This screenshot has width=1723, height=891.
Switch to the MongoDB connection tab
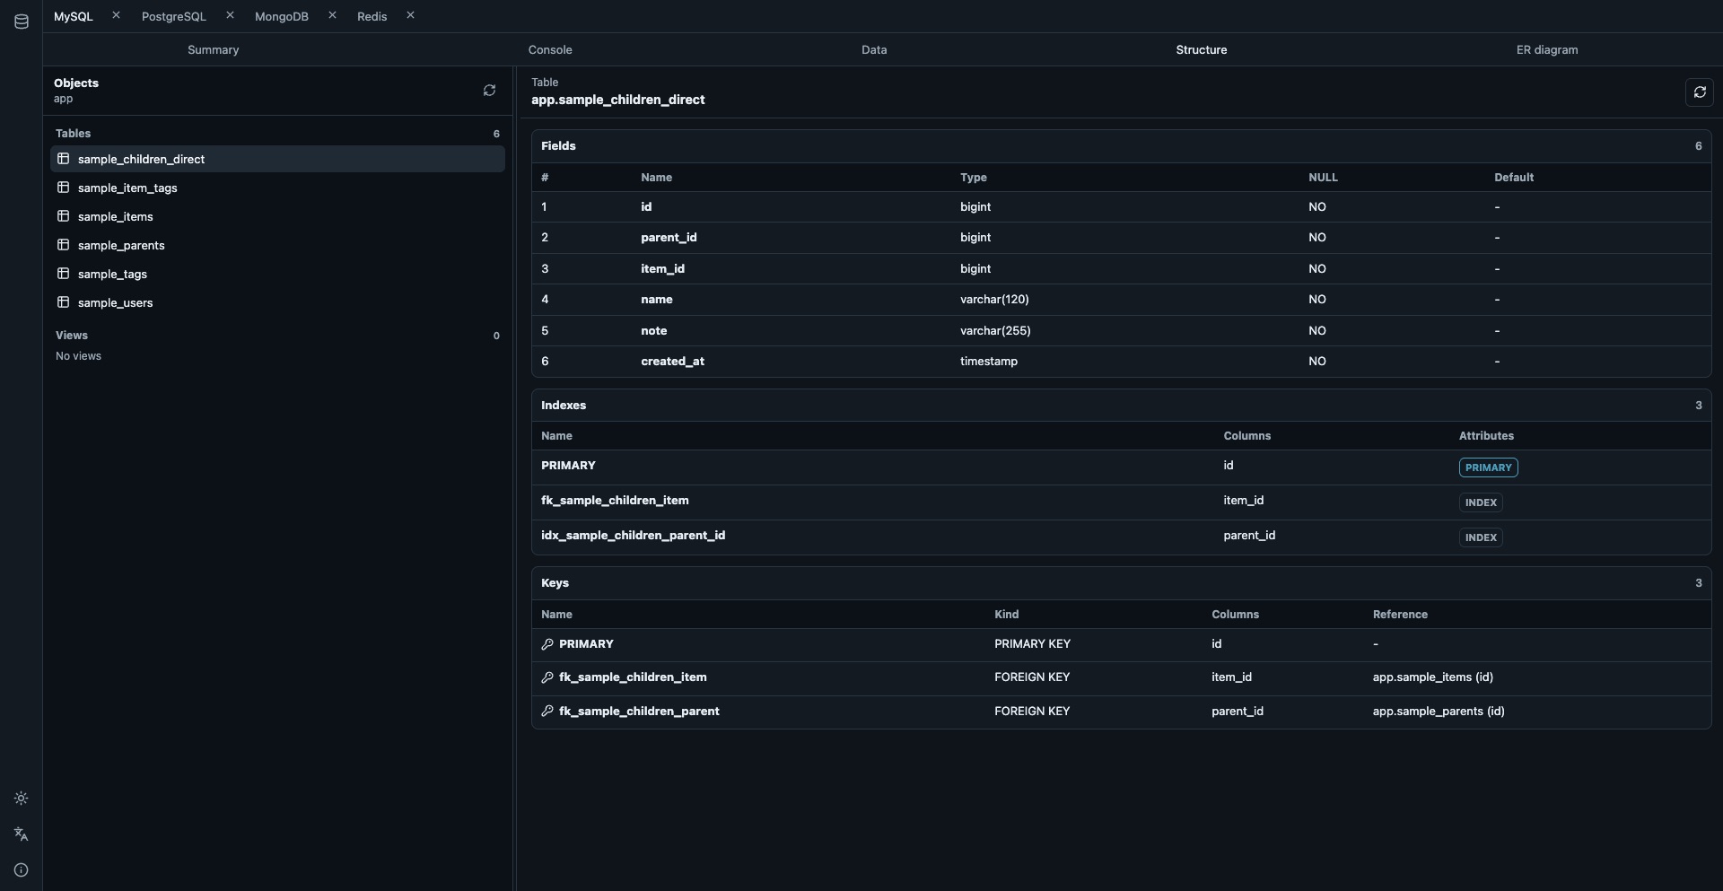click(x=282, y=16)
